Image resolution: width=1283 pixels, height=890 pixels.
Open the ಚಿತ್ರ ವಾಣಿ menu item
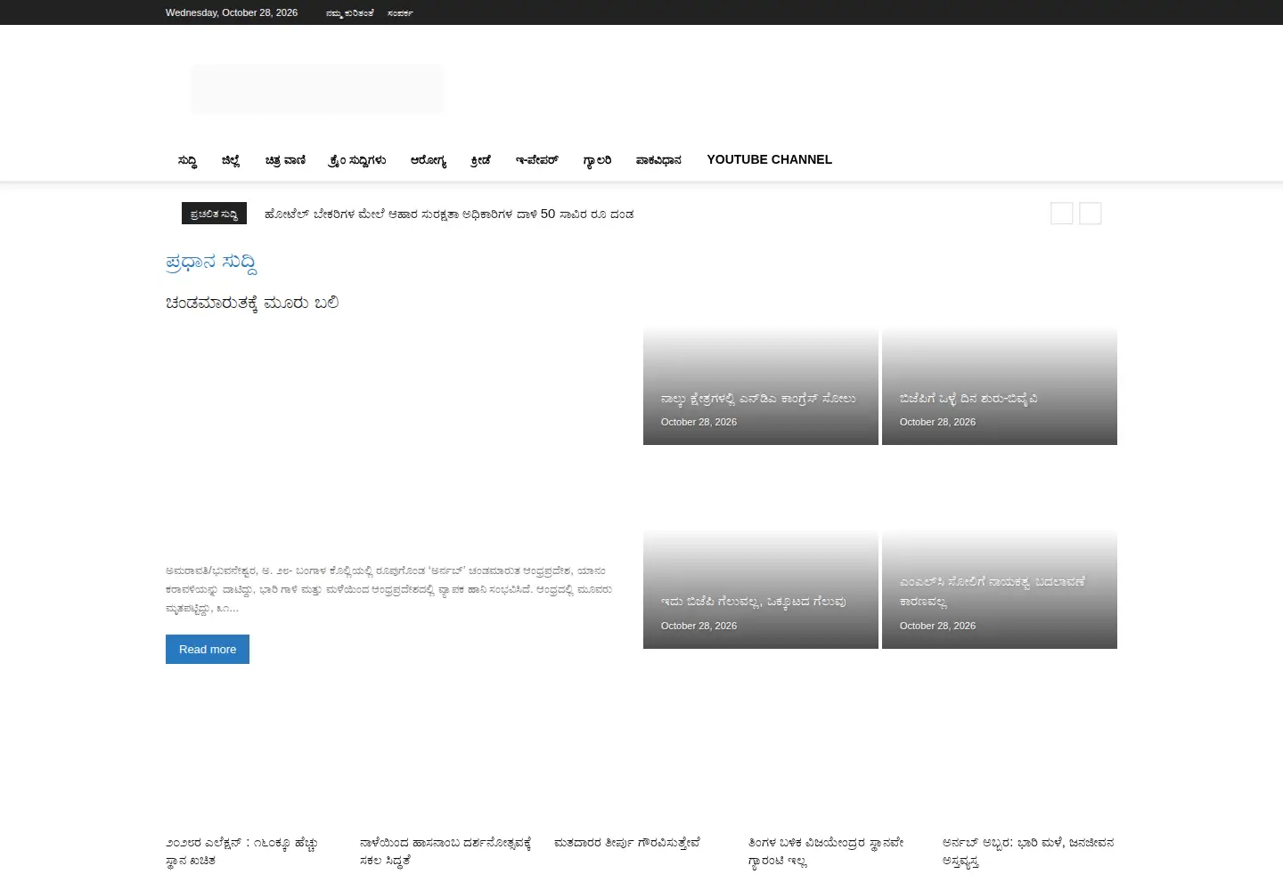coord(285,160)
